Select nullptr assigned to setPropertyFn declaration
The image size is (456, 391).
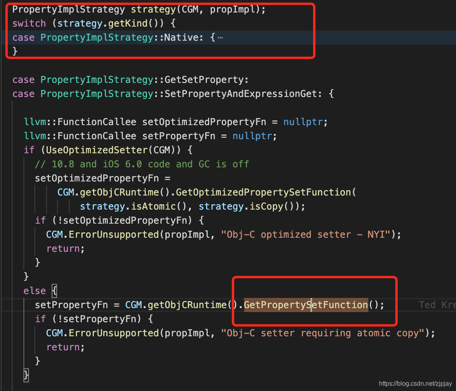252,136
